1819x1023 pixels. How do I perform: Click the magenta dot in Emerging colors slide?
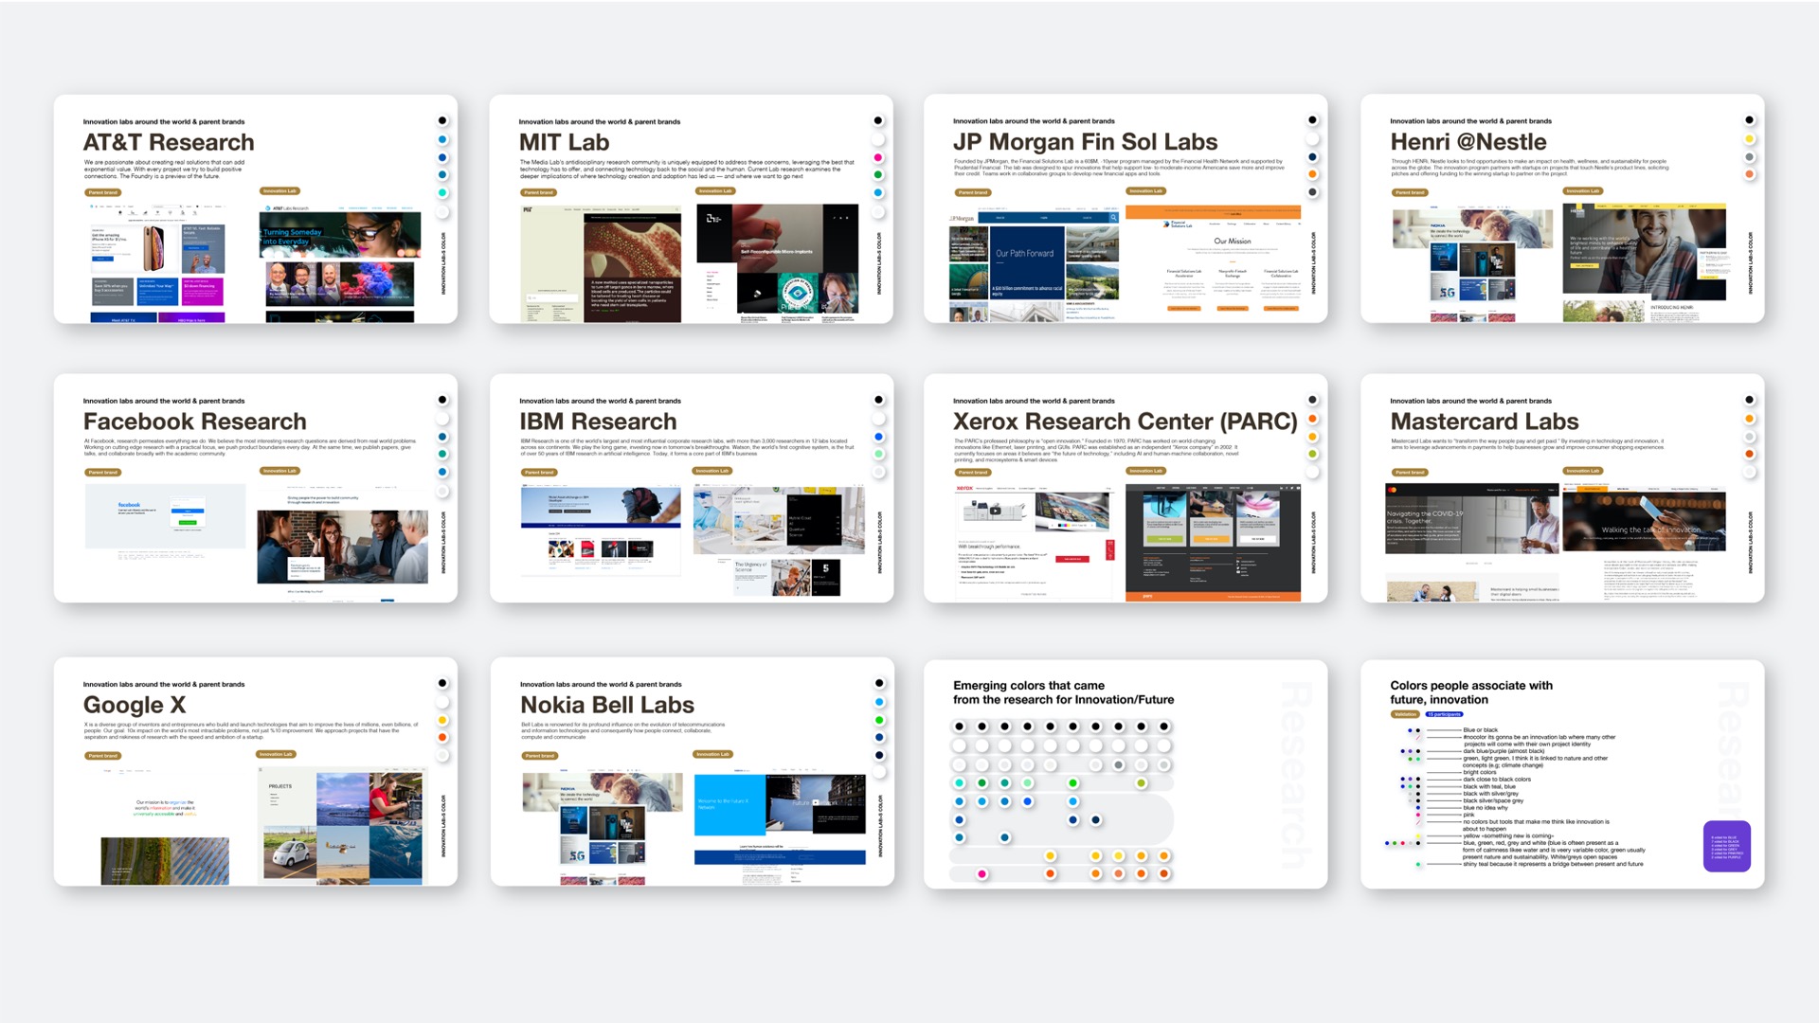pos(982,874)
